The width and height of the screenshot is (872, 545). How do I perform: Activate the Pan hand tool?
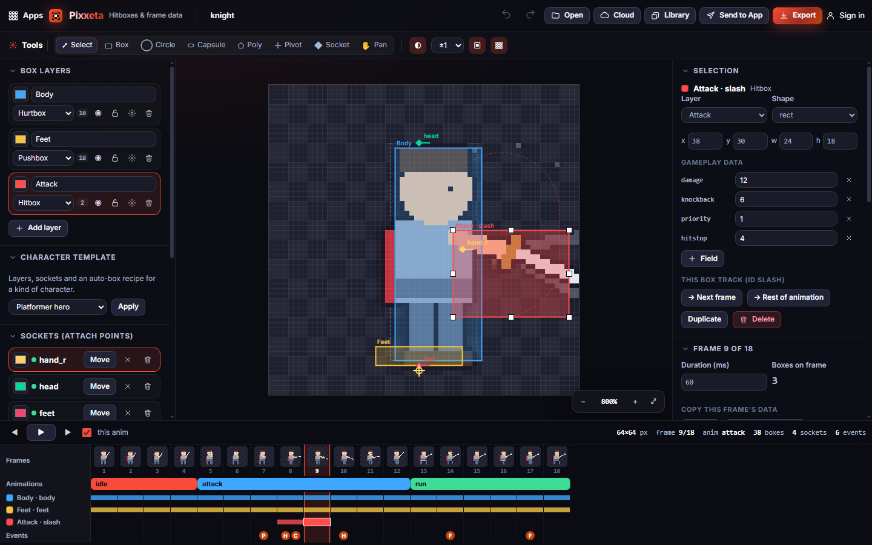pos(375,45)
